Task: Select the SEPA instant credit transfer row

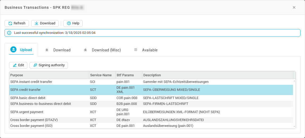Action: click(151, 82)
